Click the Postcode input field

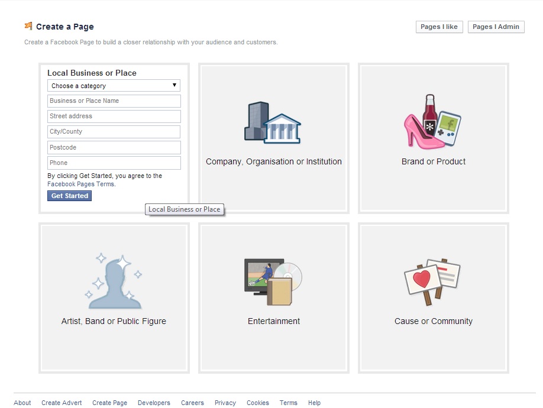(114, 147)
